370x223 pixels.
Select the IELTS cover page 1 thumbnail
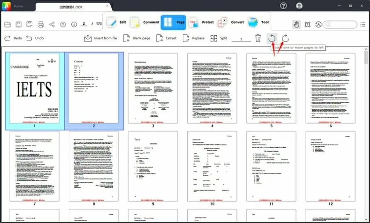[x=34, y=88]
